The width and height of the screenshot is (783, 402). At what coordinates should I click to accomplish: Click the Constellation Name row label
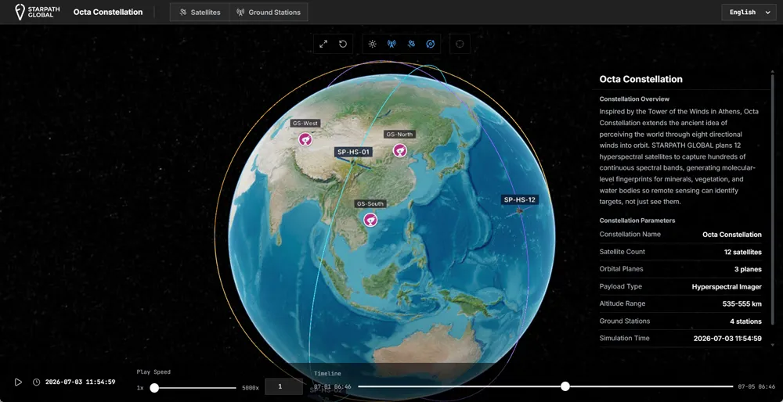[630, 235]
